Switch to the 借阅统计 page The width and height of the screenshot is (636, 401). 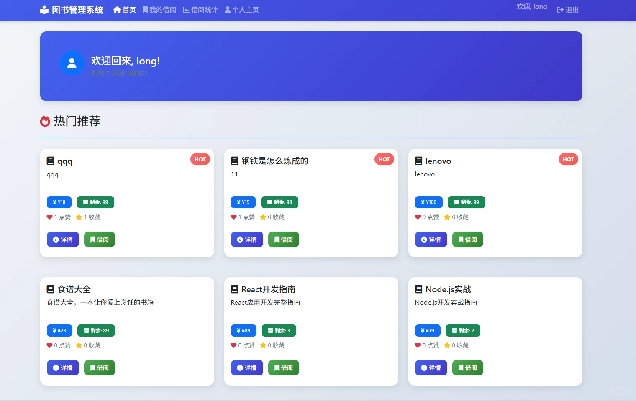coord(200,9)
